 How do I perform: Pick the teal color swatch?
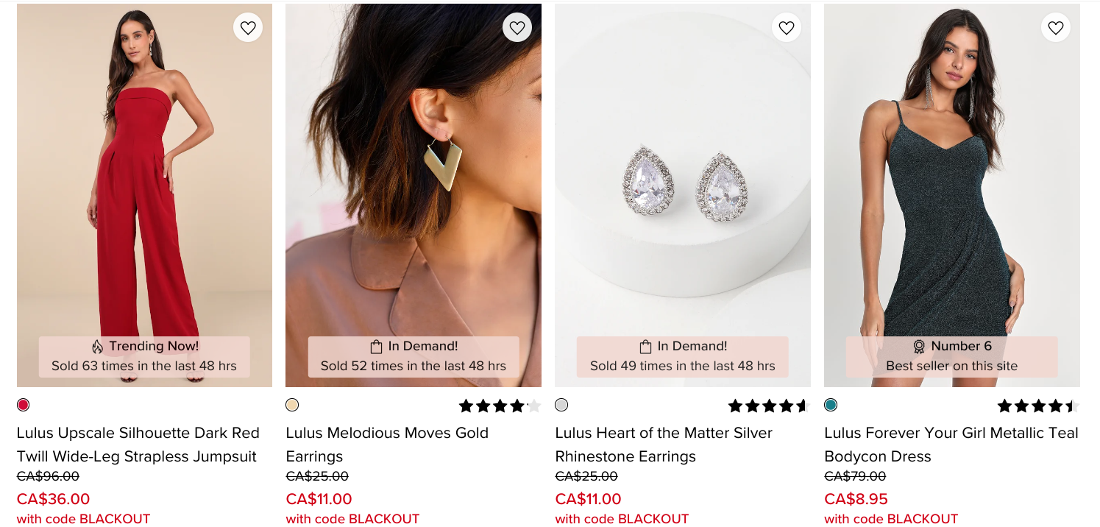[x=831, y=405]
